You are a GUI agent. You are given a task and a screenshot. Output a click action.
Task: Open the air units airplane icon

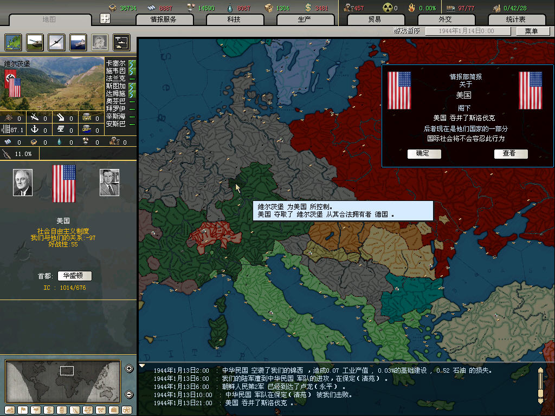click(x=56, y=42)
